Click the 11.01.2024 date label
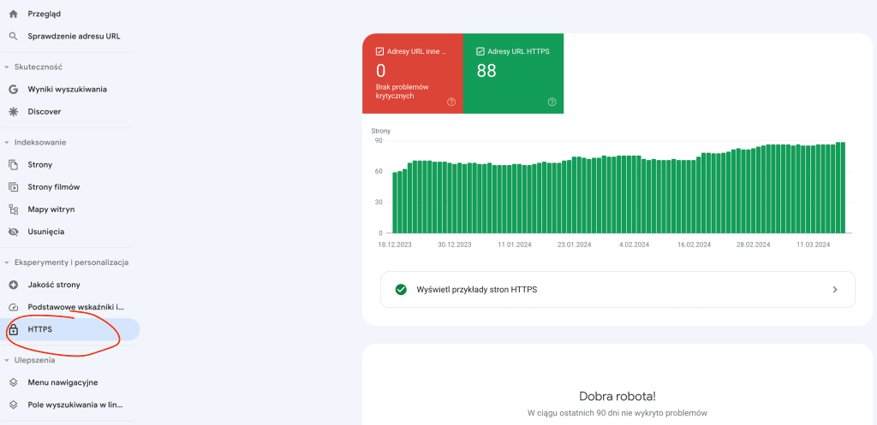This screenshot has width=877, height=425. (x=516, y=245)
